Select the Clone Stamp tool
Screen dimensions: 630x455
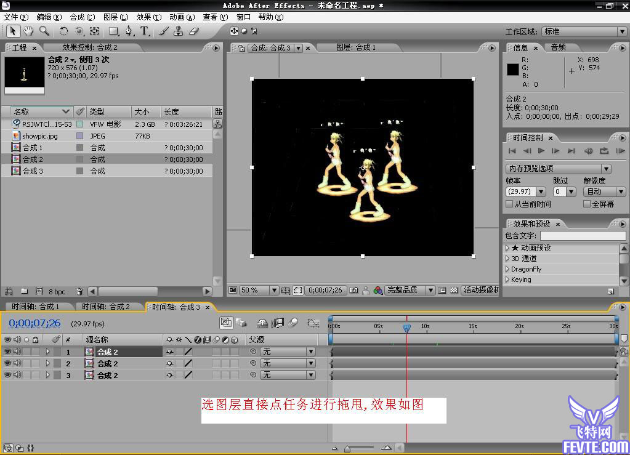(x=179, y=31)
